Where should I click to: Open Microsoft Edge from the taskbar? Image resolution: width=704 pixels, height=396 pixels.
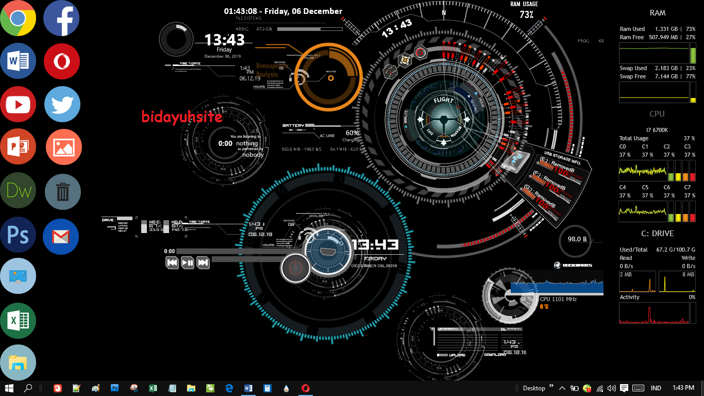[228, 388]
